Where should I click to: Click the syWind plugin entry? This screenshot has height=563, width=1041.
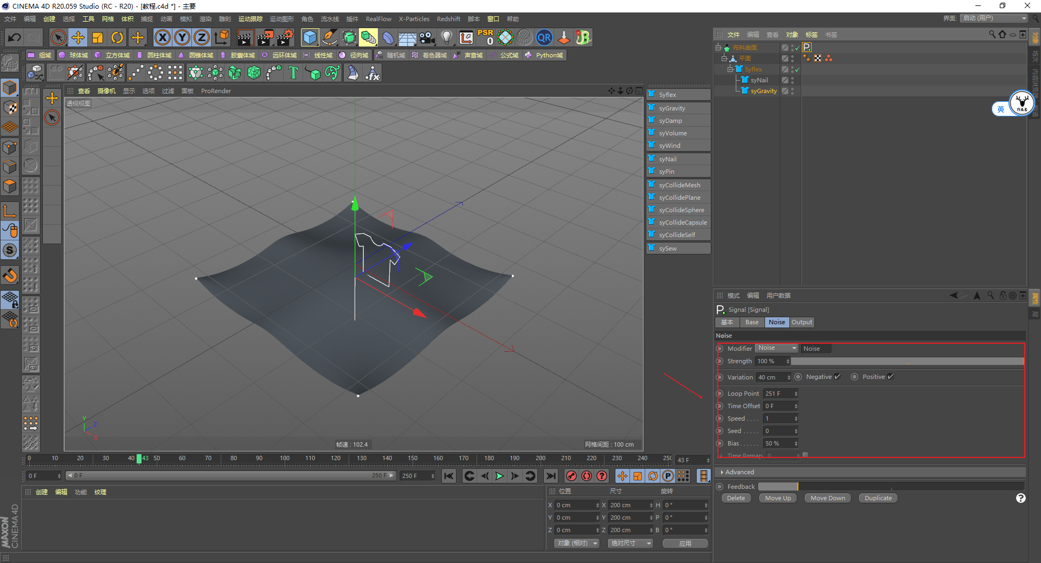(x=670, y=146)
